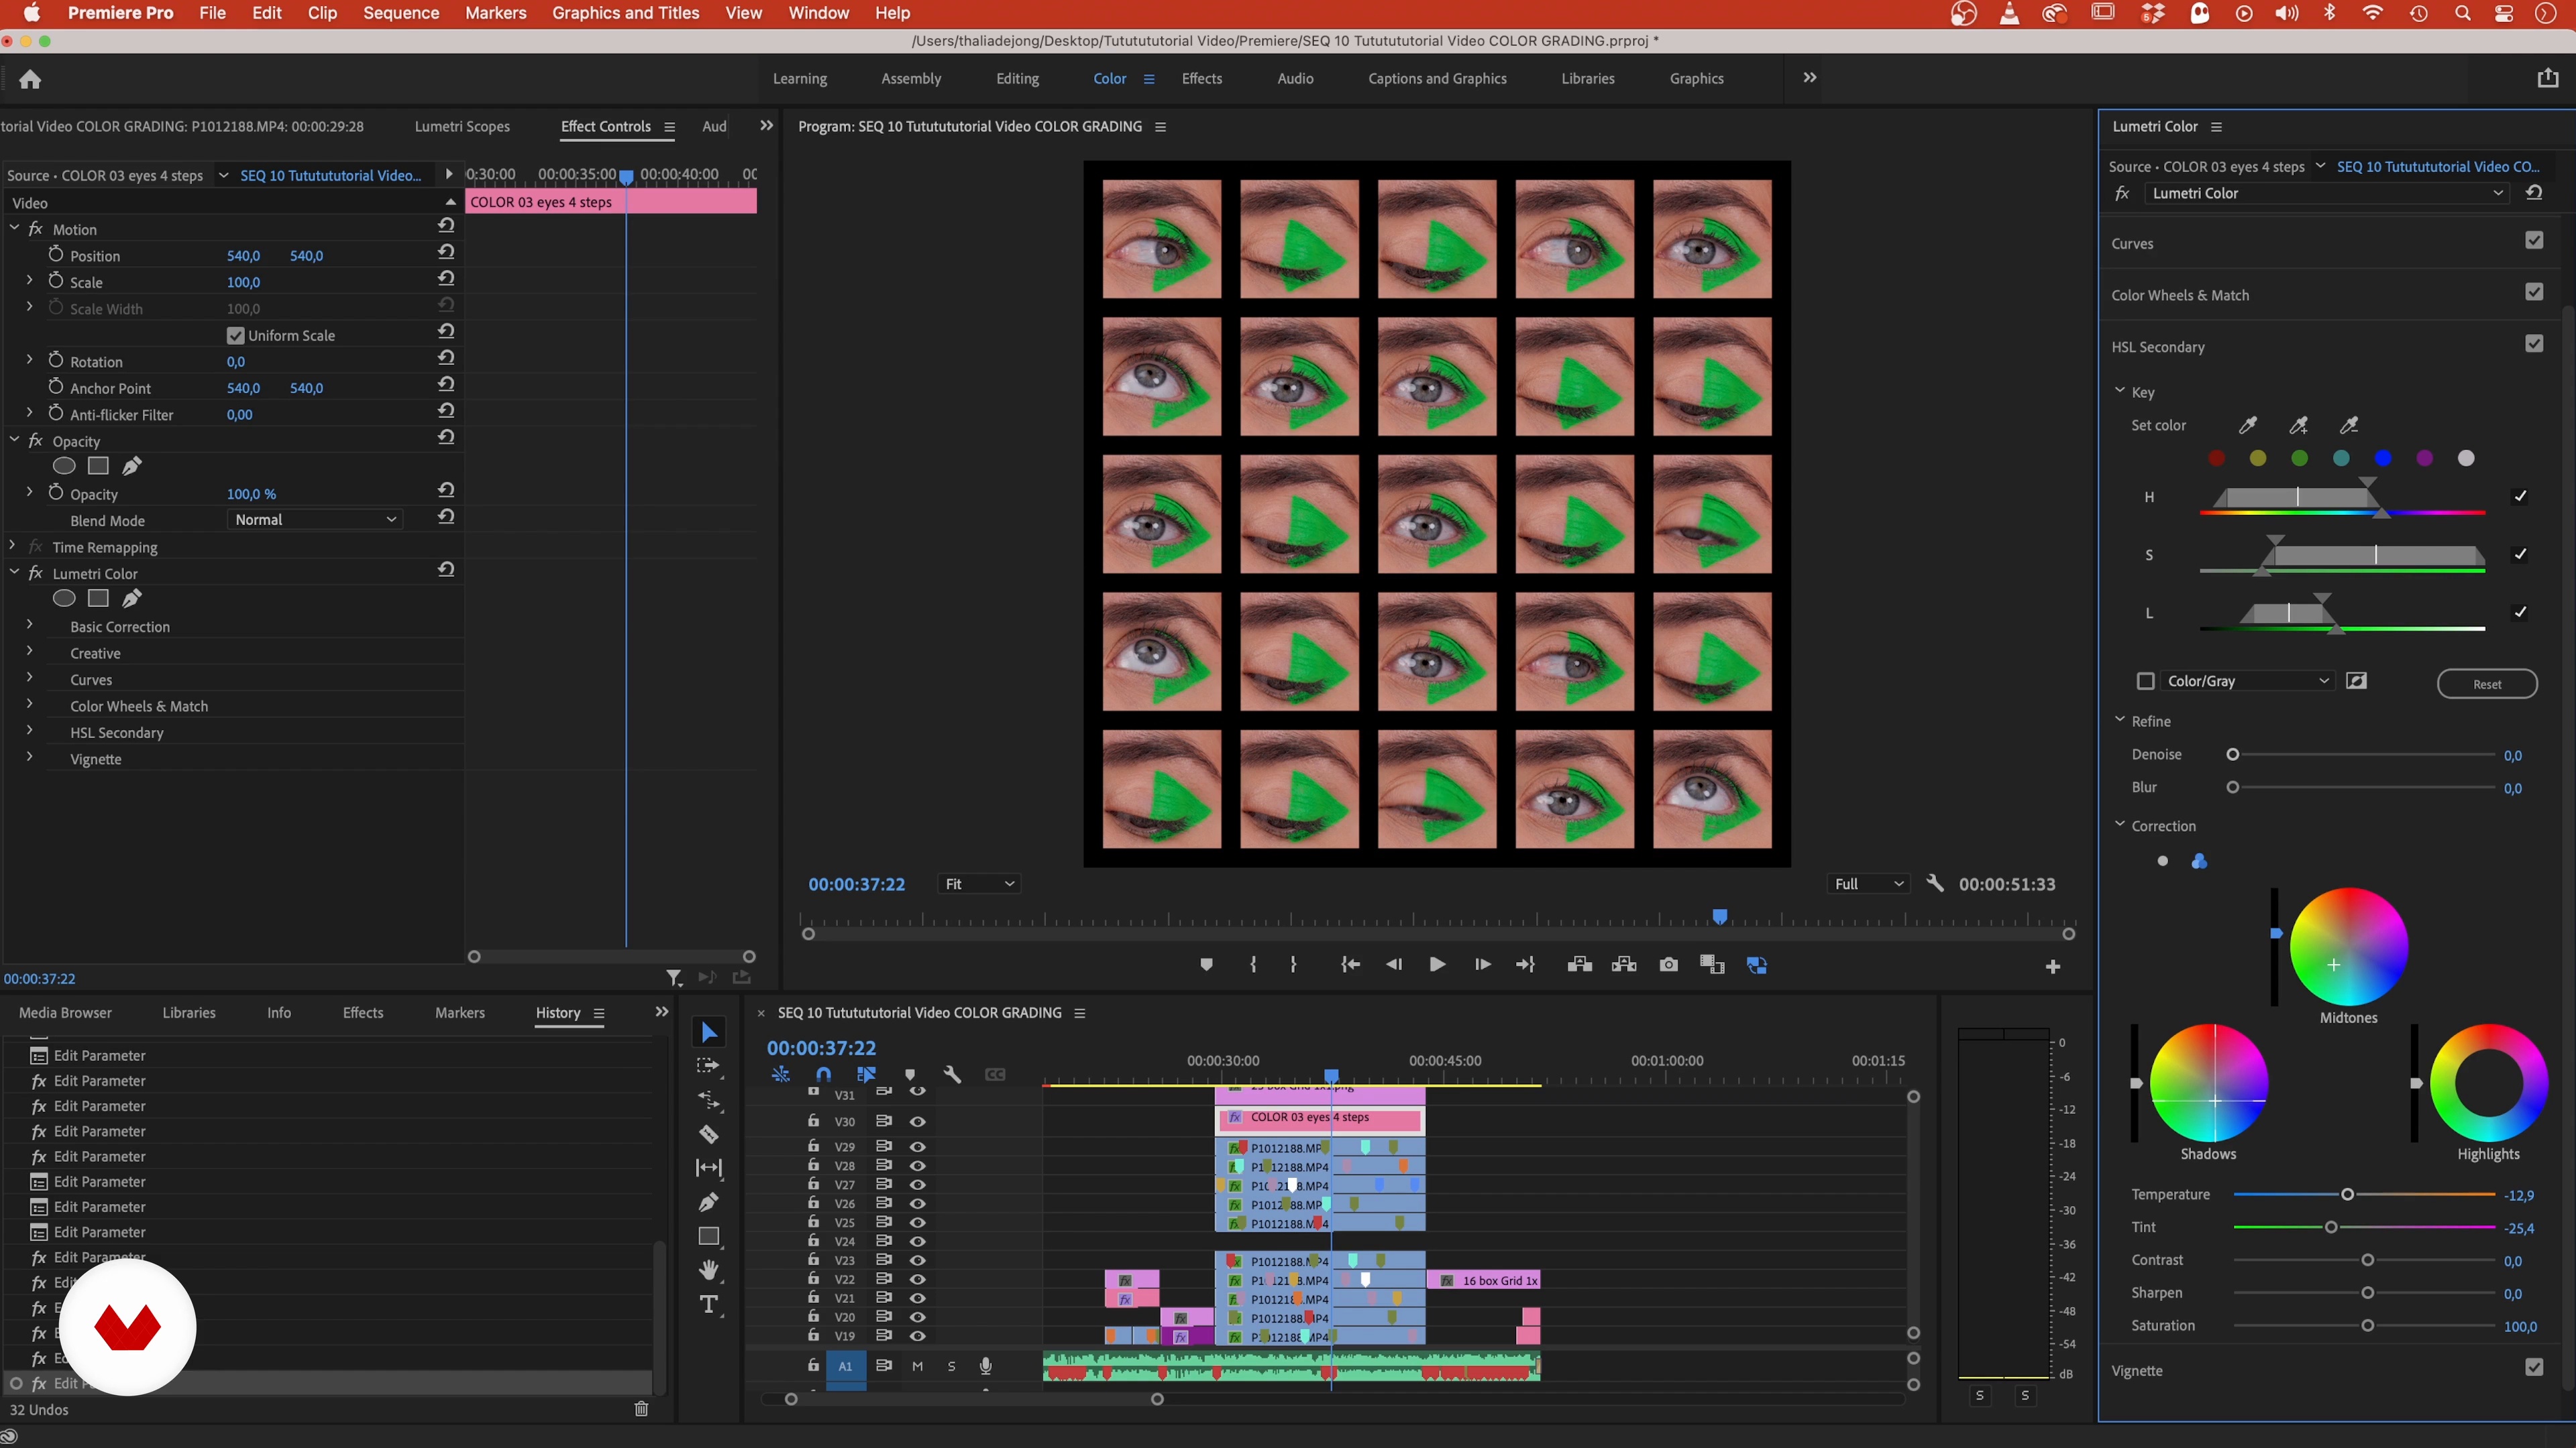Click the Temperature slider handle
This screenshot has width=2576, height=1448.
2347,1194
